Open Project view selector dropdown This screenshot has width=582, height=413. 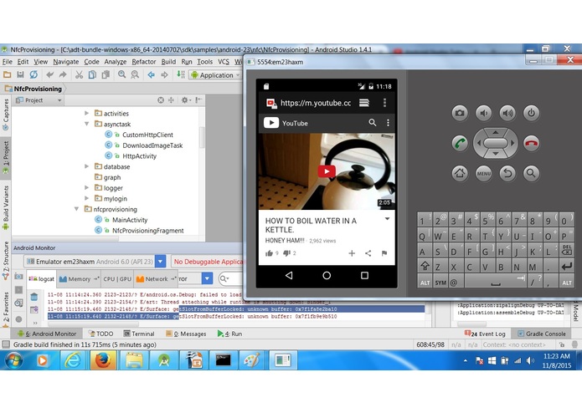pos(39,100)
